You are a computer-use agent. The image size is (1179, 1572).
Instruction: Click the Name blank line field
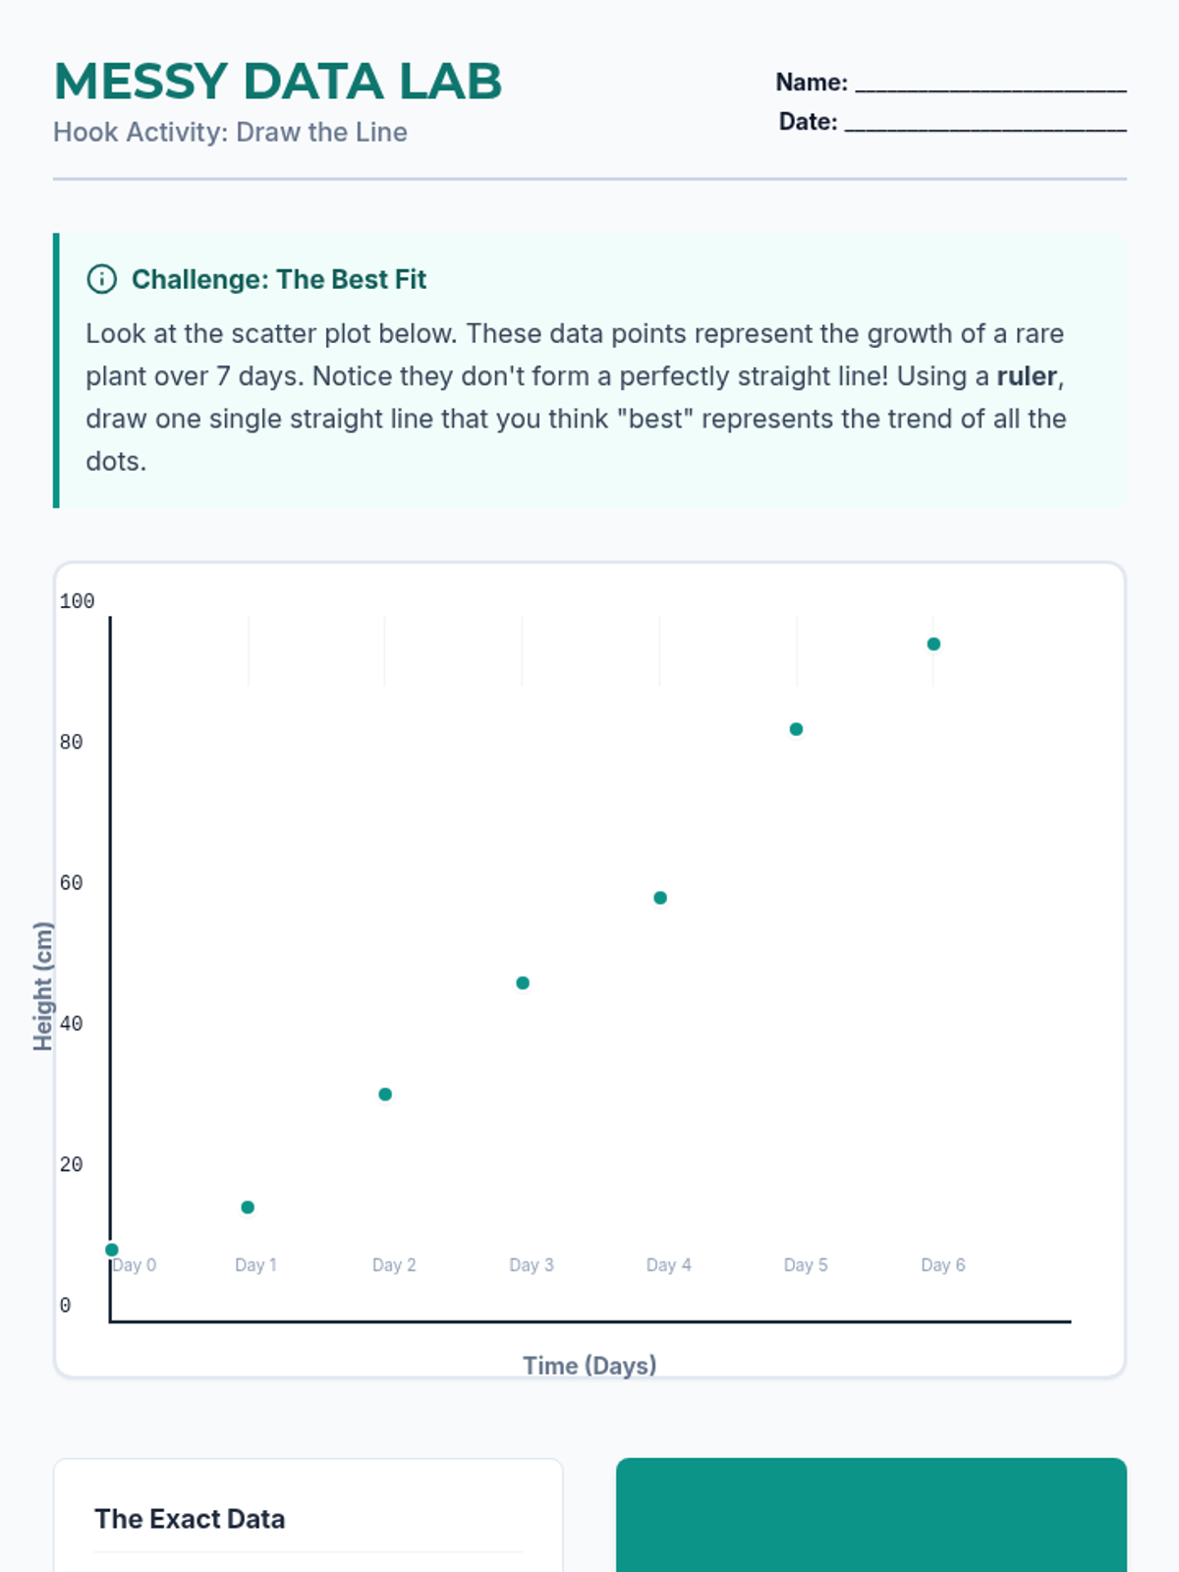click(x=989, y=84)
